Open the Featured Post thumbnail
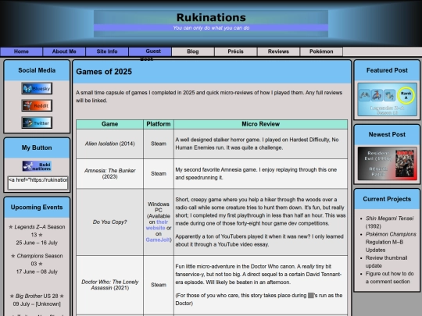Image resolution: width=422 pixels, height=316 pixels. pyautogui.click(x=387, y=99)
